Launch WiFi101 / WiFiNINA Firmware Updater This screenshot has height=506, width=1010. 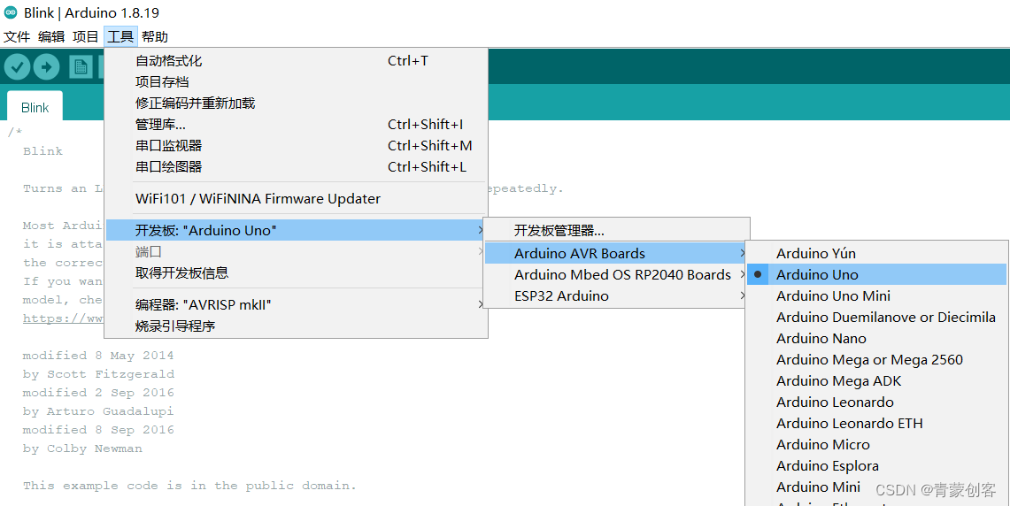296,198
